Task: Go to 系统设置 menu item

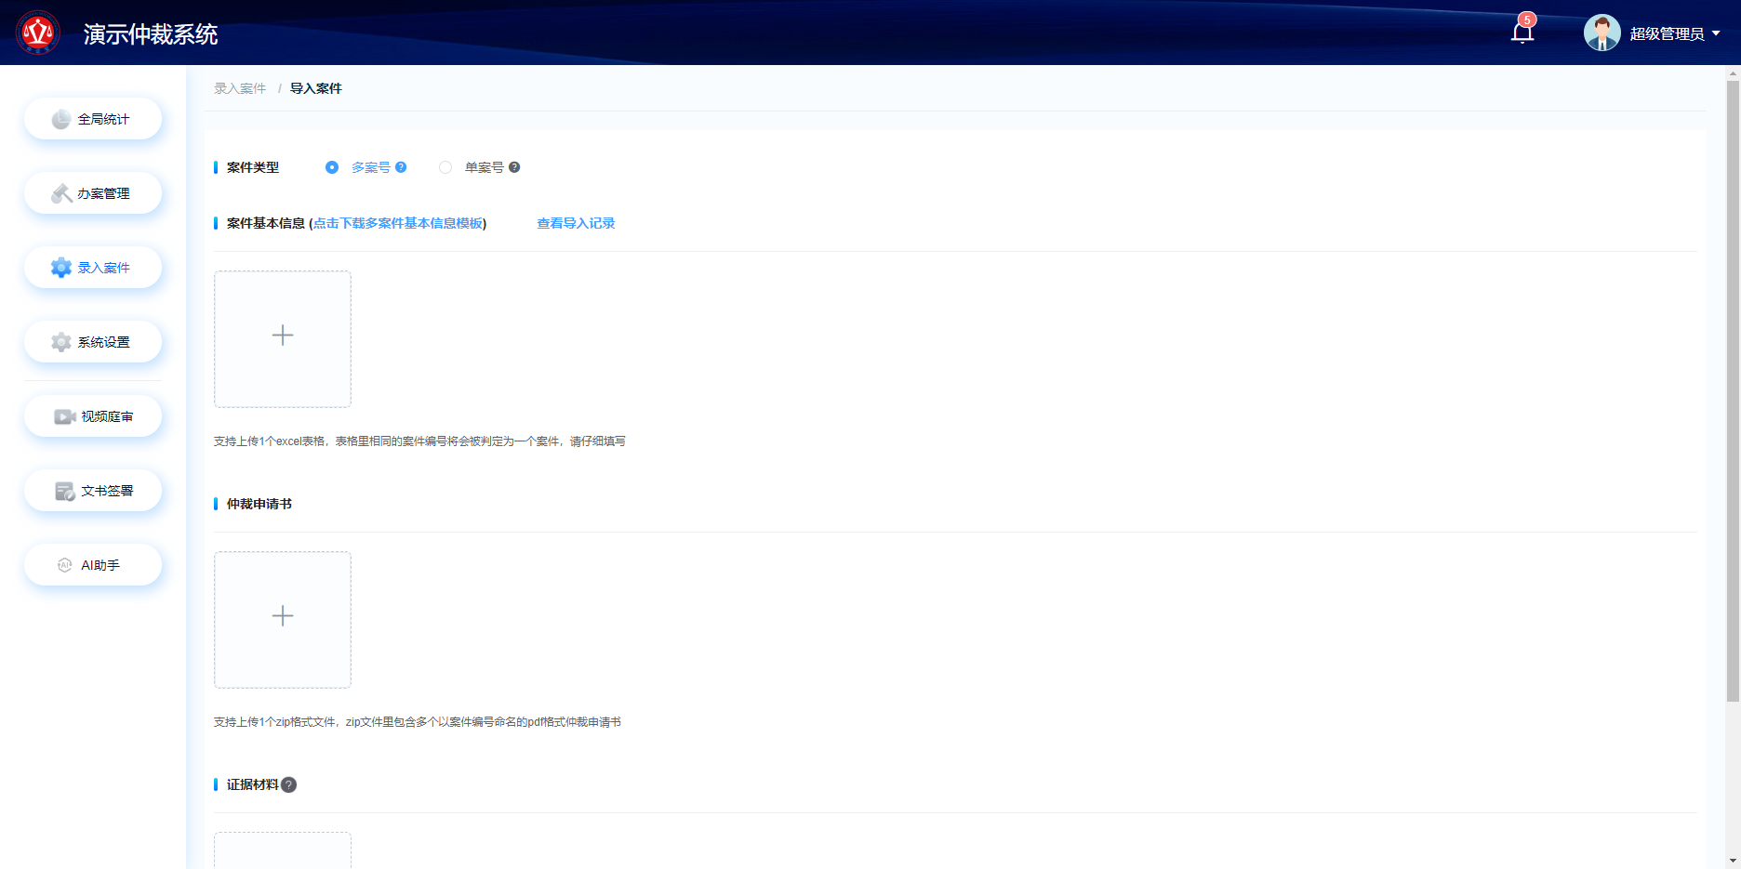Action: (93, 342)
